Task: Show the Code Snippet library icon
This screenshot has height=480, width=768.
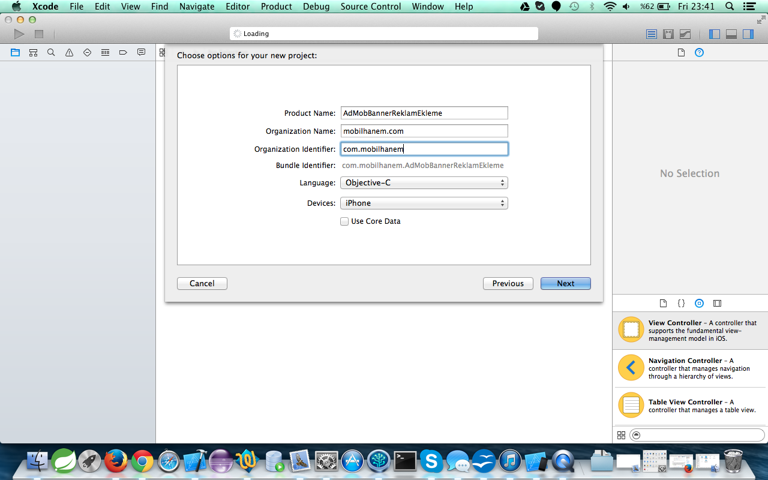Action: click(681, 304)
